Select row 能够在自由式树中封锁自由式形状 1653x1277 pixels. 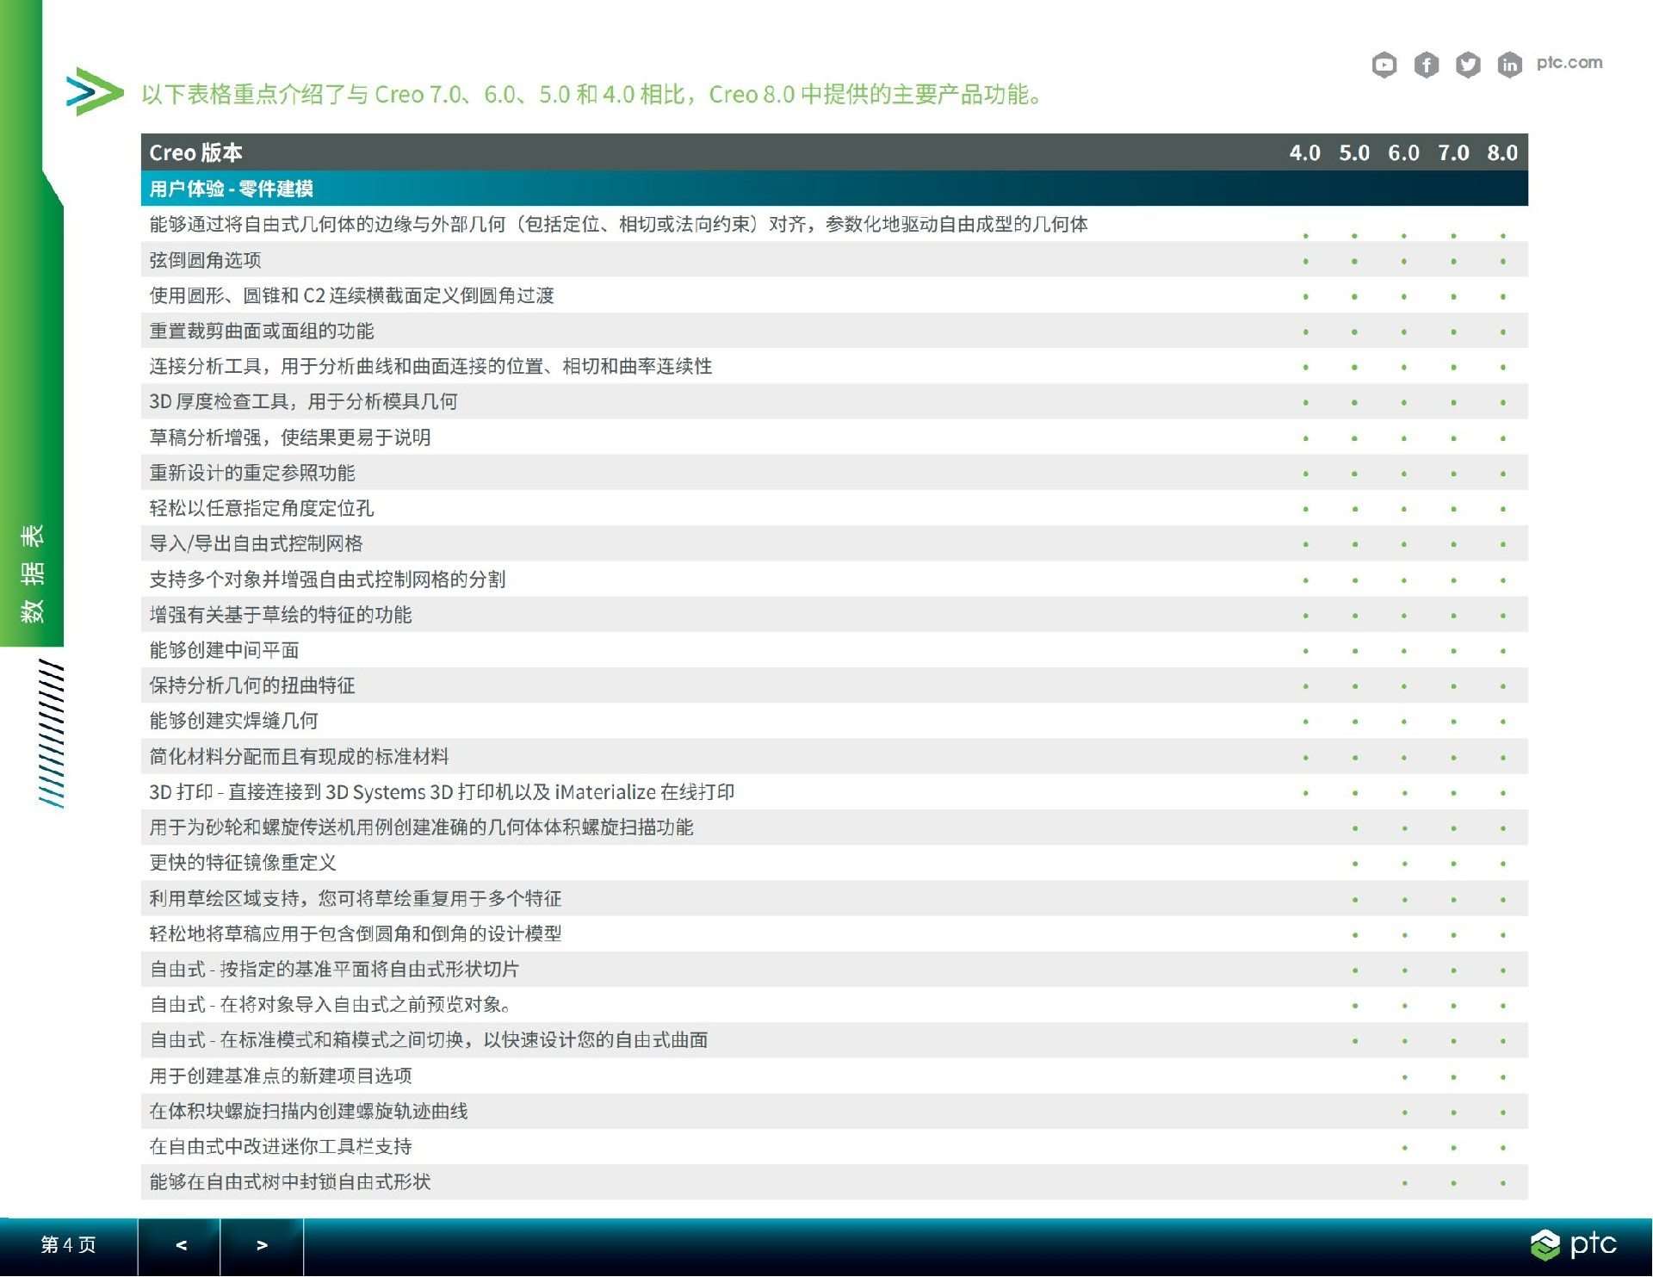834,1182
